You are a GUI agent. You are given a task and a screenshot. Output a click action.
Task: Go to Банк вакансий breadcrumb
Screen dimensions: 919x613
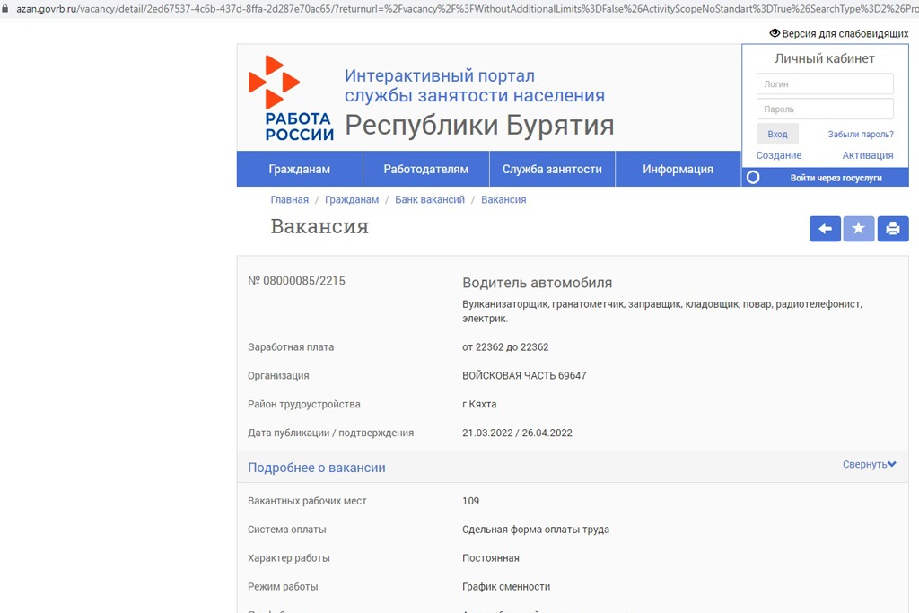pos(430,199)
